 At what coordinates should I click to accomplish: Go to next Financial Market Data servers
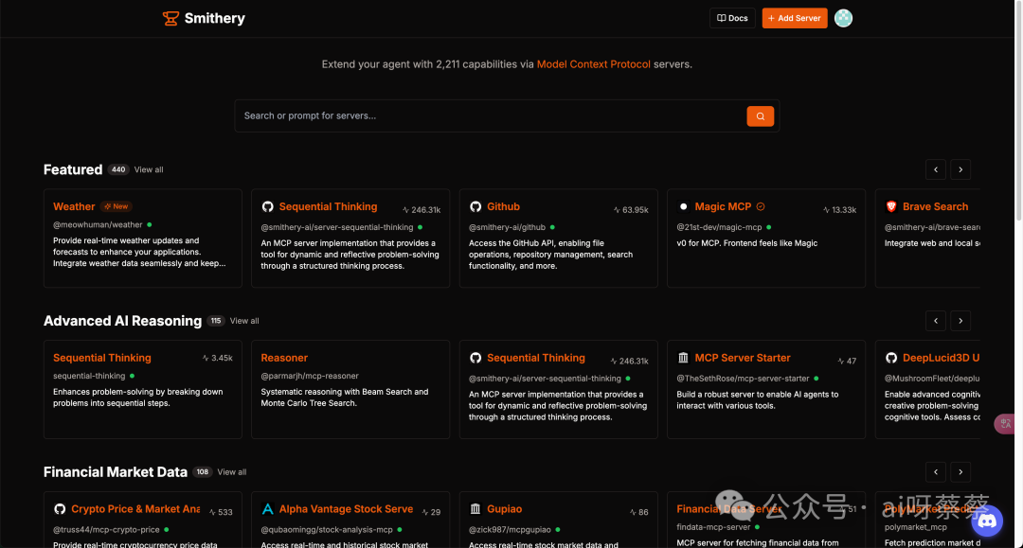pyautogui.click(x=960, y=471)
